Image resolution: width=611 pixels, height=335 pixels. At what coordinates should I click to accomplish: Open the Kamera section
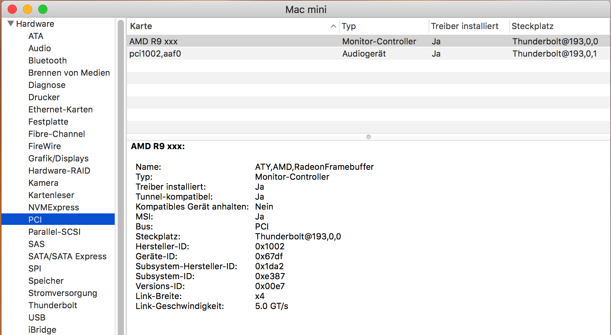click(43, 183)
